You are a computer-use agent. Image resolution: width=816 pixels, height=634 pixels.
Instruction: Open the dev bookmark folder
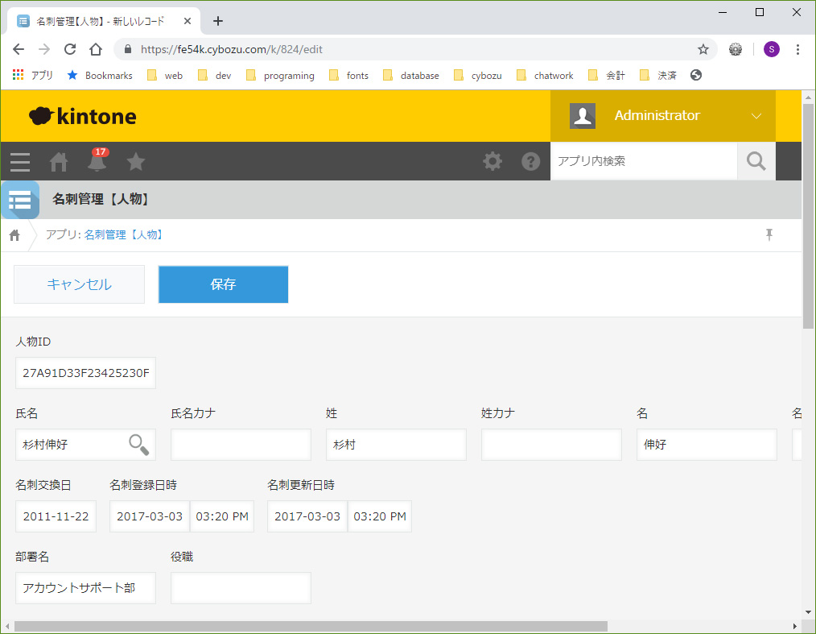[214, 76]
